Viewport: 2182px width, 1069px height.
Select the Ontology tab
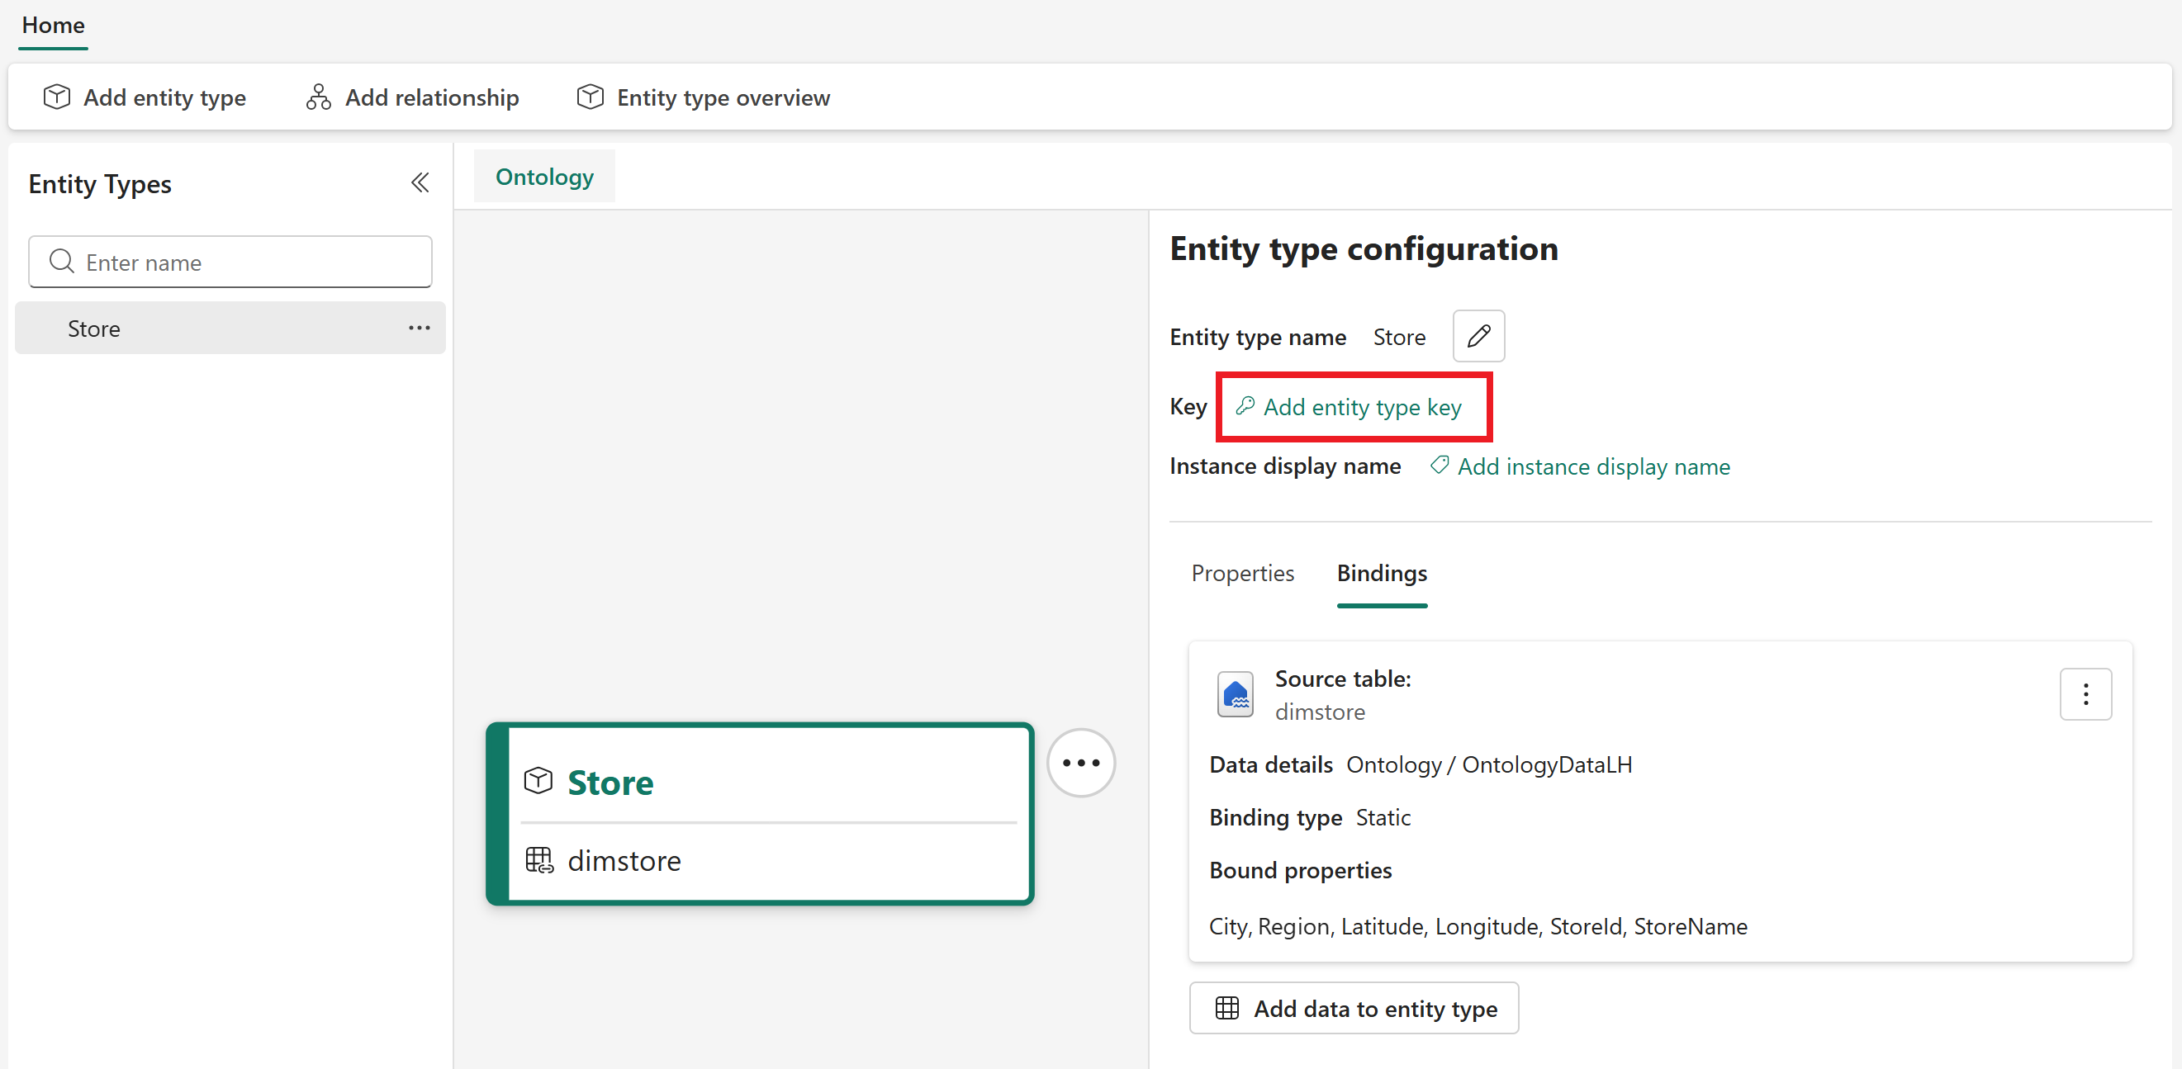pos(543,176)
